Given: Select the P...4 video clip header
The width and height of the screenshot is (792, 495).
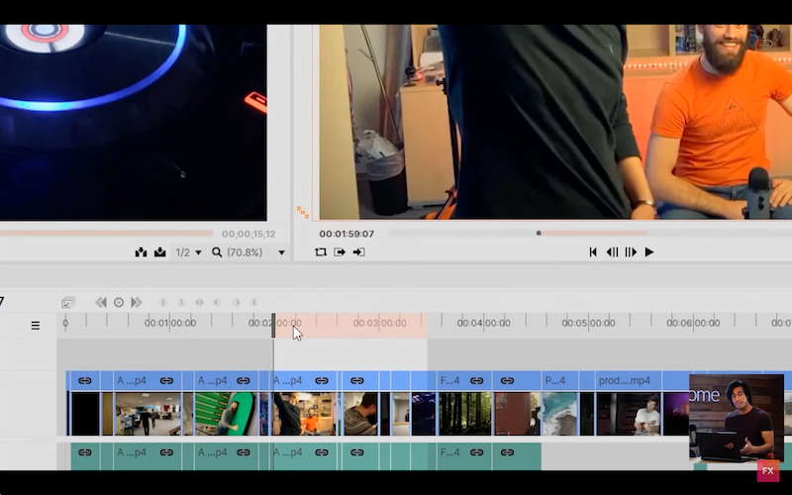Looking at the screenshot, I should [559, 380].
